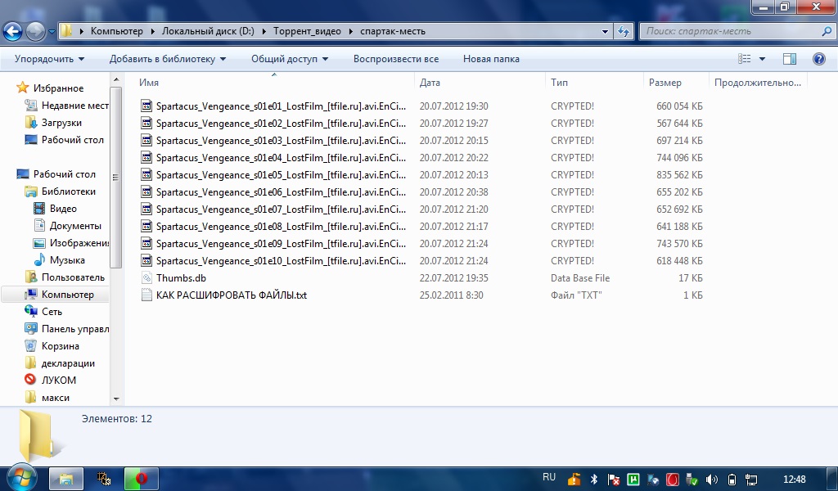The height and width of the screenshot is (491, 838).
Task: Click the Opera icon on the taskbar
Action: pyautogui.click(x=141, y=479)
